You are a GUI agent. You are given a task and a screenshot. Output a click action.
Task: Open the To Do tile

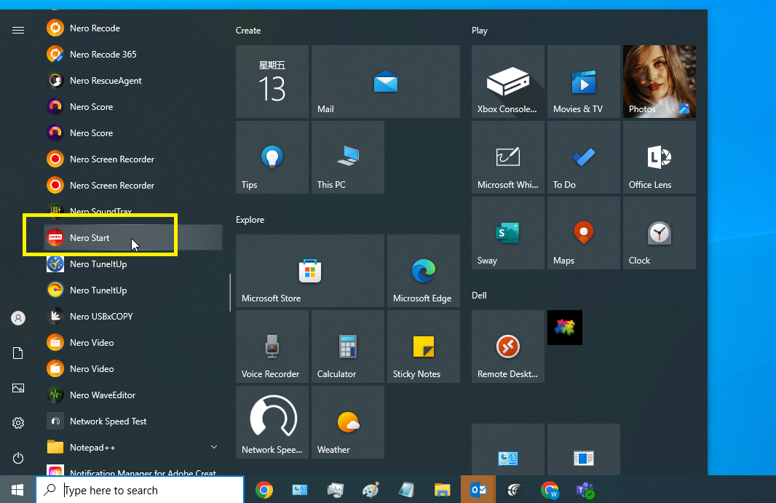(584, 157)
